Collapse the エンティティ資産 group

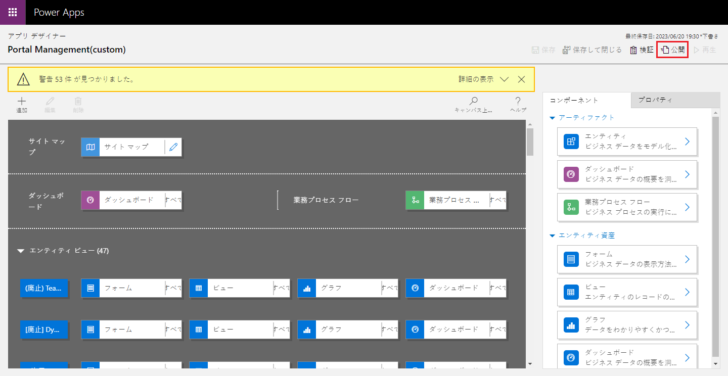pyautogui.click(x=552, y=236)
